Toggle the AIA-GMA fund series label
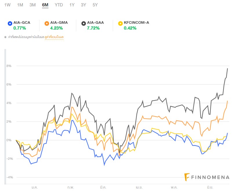This screenshot has width=234, height=192. click(x=59, y=23)
